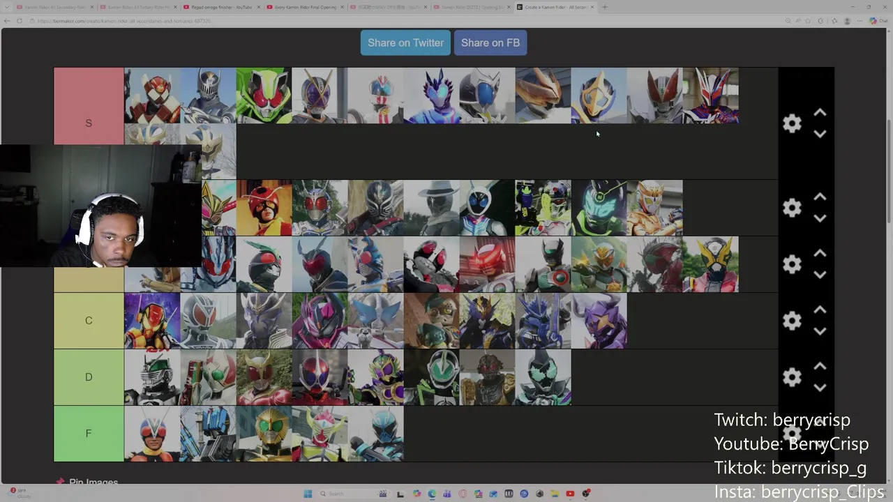This screenshot has height=502, width=893.
Task: Select last dark green rider image in D tier
Action: click(543, 377)
